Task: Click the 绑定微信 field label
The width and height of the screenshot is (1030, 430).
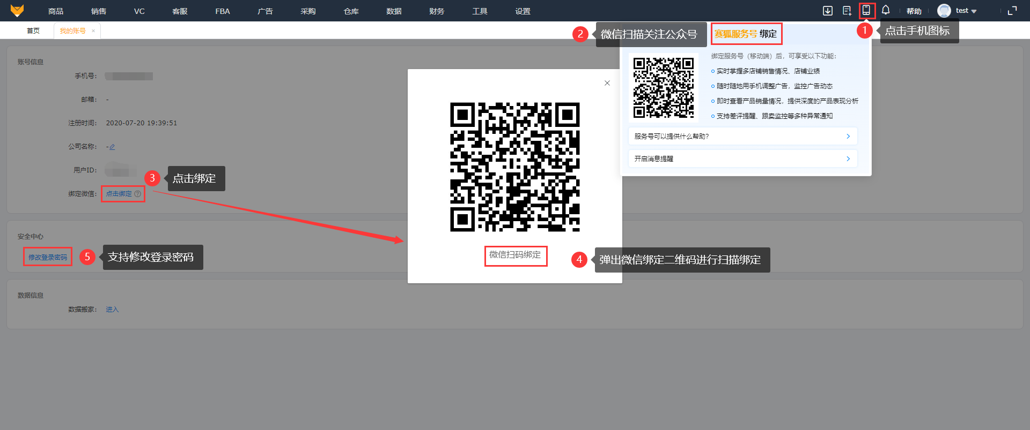Action: [83, 194]
